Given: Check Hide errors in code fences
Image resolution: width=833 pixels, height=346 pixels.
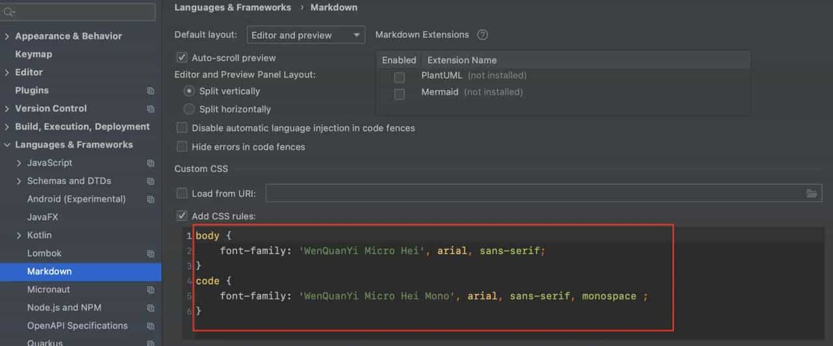Looking at the screenshot, I should click(182, 147).
